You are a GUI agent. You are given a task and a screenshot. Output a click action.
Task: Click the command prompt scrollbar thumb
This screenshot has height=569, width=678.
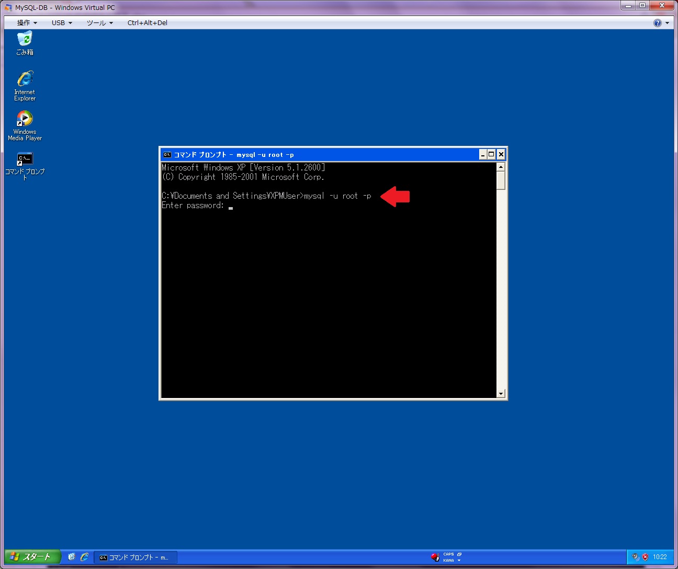tap(501, 180)
